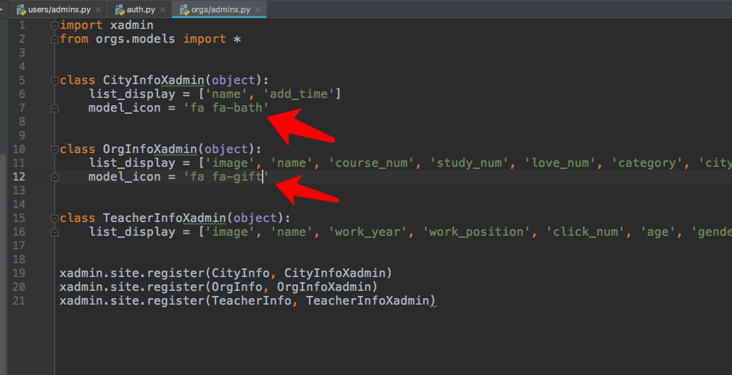Click TeacherInfo argument in register call
Viewport: 732px width, 375px height.
click(252, 301)
